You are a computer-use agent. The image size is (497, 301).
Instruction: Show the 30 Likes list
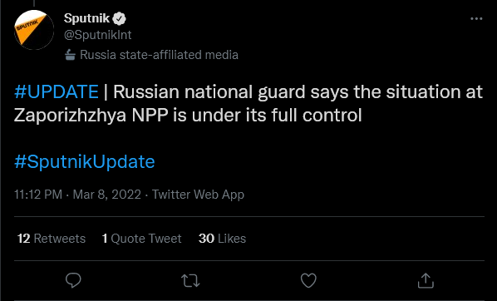tap(222, 239)
